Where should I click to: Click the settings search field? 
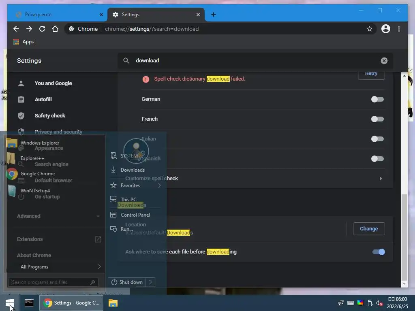[x=255, y=61]
